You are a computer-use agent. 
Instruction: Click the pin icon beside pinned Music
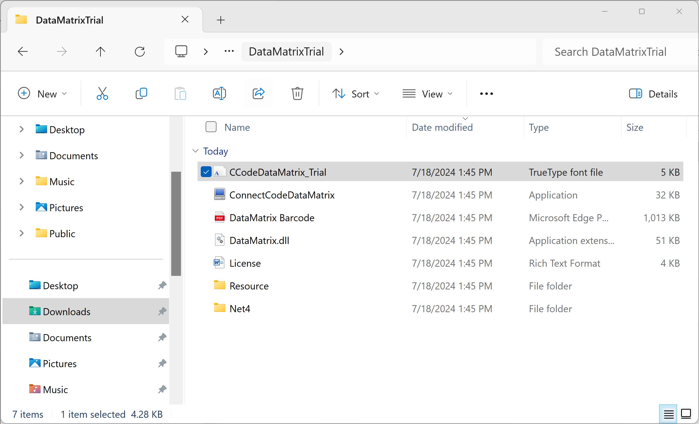(162, 389)
